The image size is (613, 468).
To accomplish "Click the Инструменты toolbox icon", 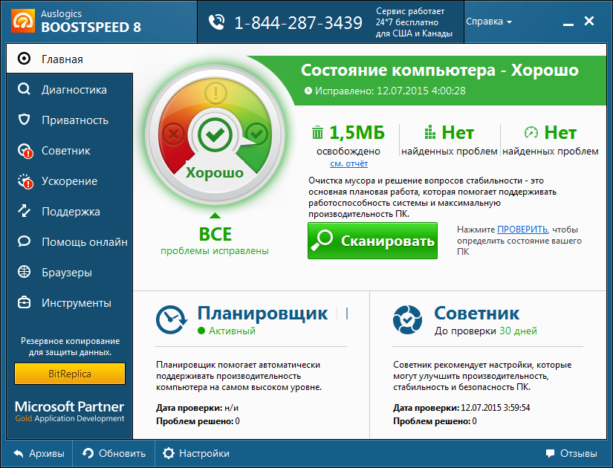I will tap(25, 303).
